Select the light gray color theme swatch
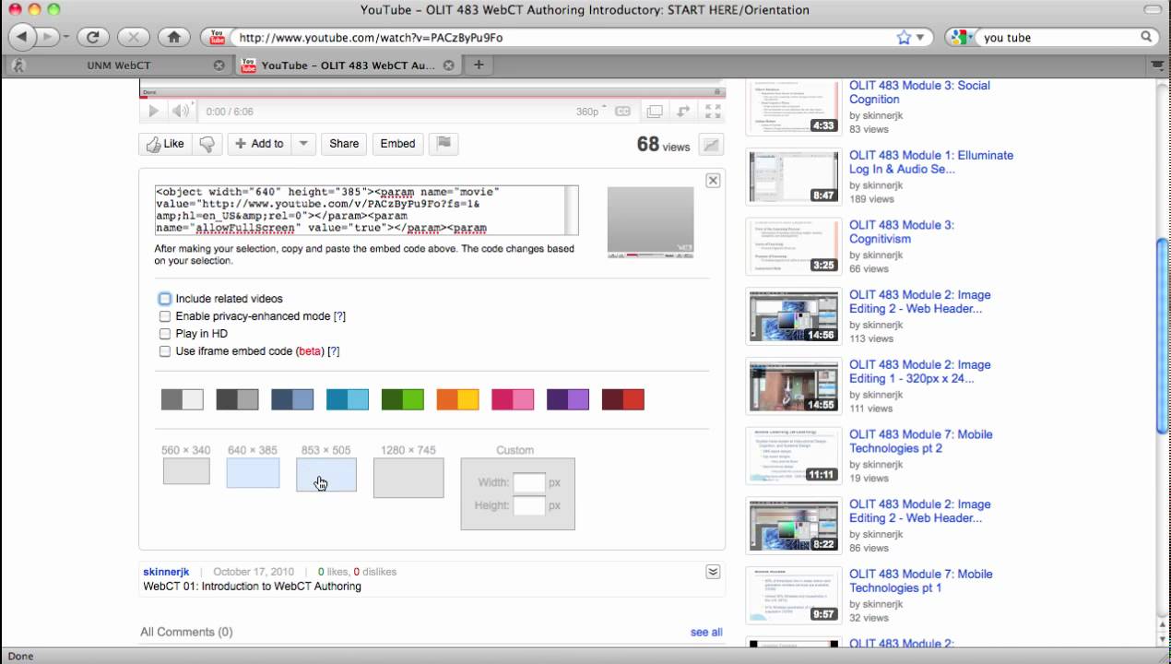The image size is (1171, 664). (x=183, y=399)
